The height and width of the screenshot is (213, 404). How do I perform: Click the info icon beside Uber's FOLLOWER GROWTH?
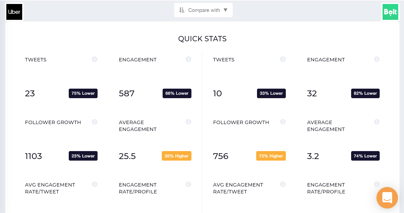click(x=95, y=122)
